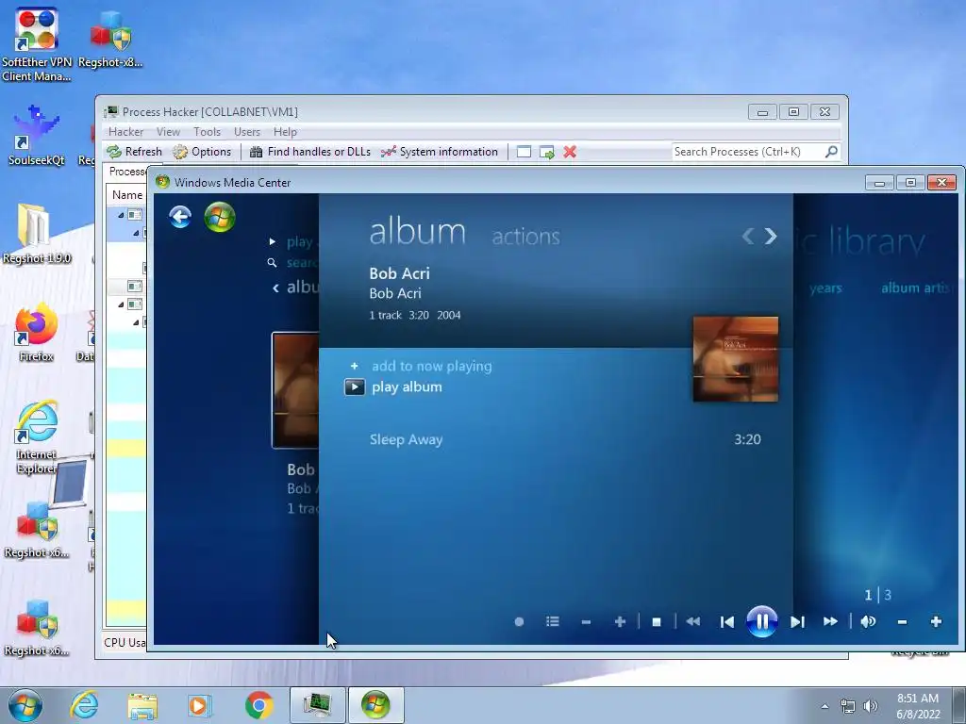Open the Help menu in Process Hacker
966x724 pixels.
285,132
